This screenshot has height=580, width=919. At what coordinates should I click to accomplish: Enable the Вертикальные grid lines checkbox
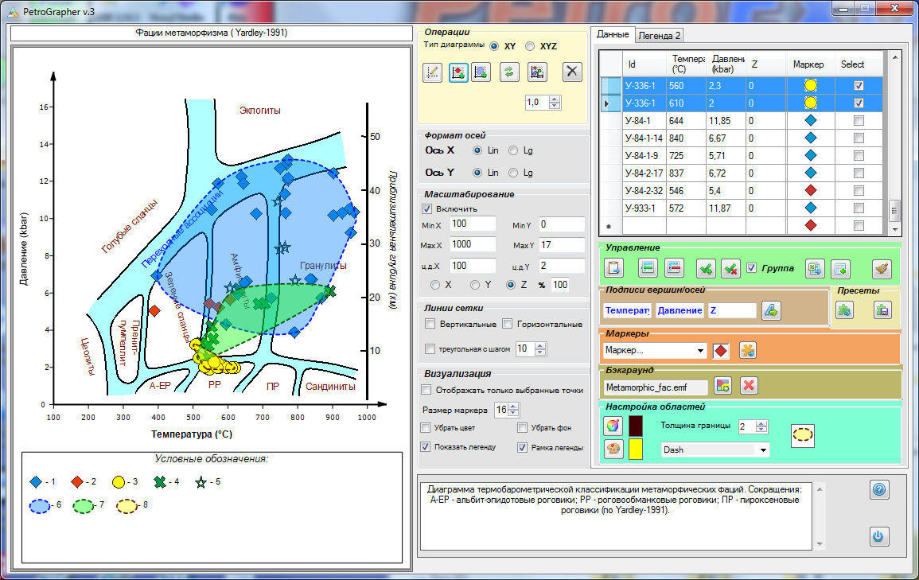click(x=430, y=324)
